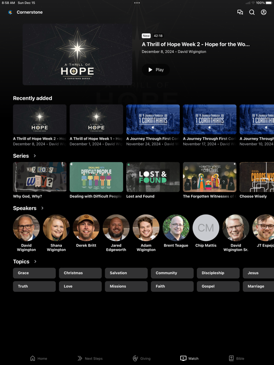Go to the Watch tab
This screenshot has height=365, width=274.
189,358
